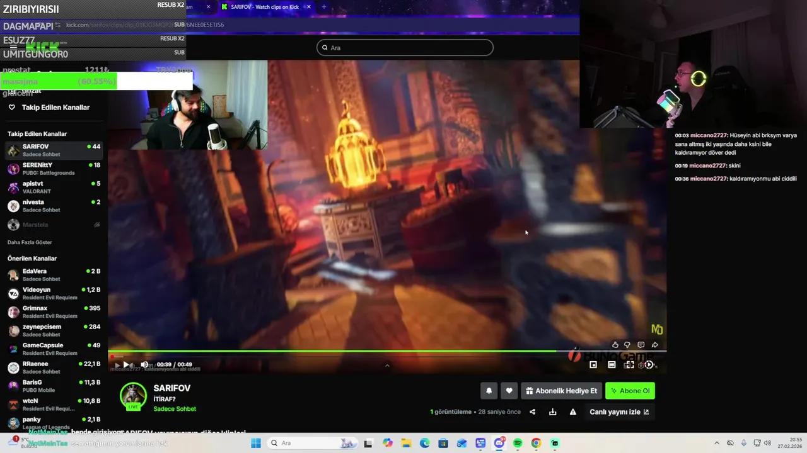Open Discord from the taskbar
This screenshot has width=807, height=453.
(499, 443)
